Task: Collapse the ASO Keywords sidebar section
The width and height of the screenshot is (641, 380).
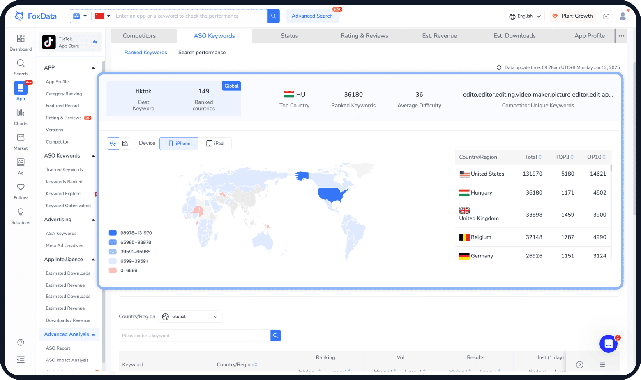Action: click(x=93, y=156)
